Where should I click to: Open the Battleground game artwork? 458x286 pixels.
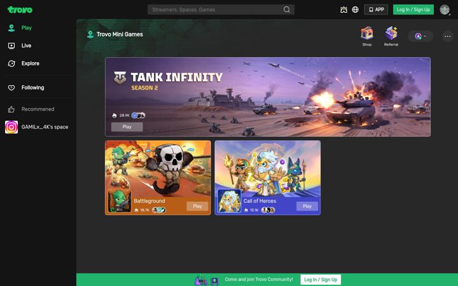(x=158, y=168)
